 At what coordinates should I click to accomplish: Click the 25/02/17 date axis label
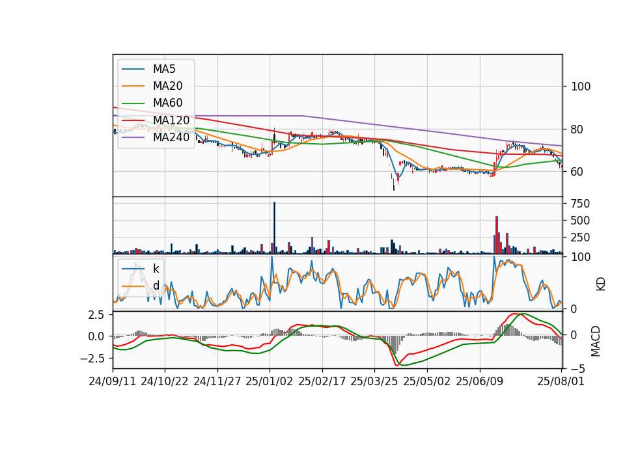(x=322, y=381)
